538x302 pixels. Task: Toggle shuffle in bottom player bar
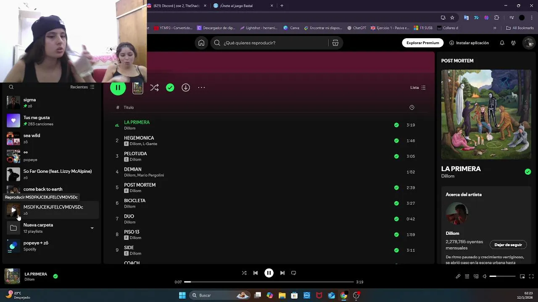coord(244,273)
